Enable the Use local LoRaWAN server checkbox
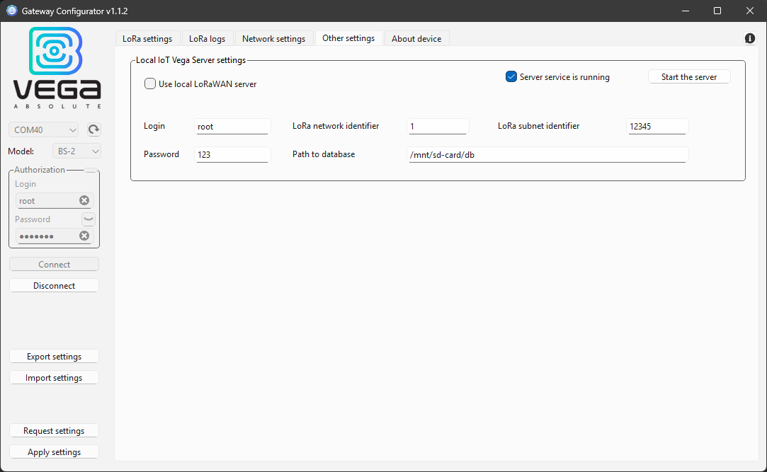 point(149,83)
